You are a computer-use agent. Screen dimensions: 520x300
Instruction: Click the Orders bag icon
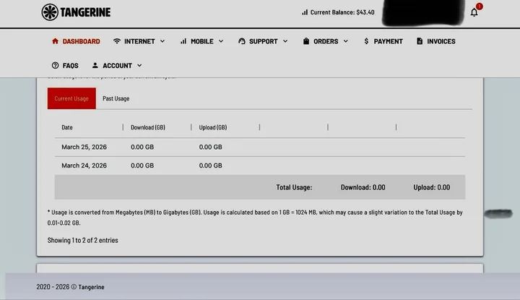tap(306, 41)
